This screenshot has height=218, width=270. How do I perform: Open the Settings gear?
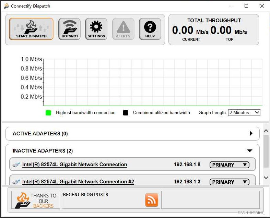(x=96, y=29)
